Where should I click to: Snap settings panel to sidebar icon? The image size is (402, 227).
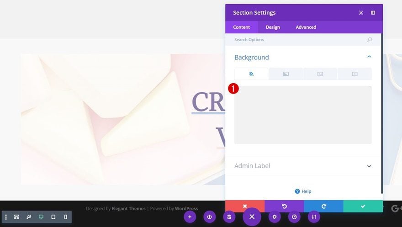(x=373, y=12)
